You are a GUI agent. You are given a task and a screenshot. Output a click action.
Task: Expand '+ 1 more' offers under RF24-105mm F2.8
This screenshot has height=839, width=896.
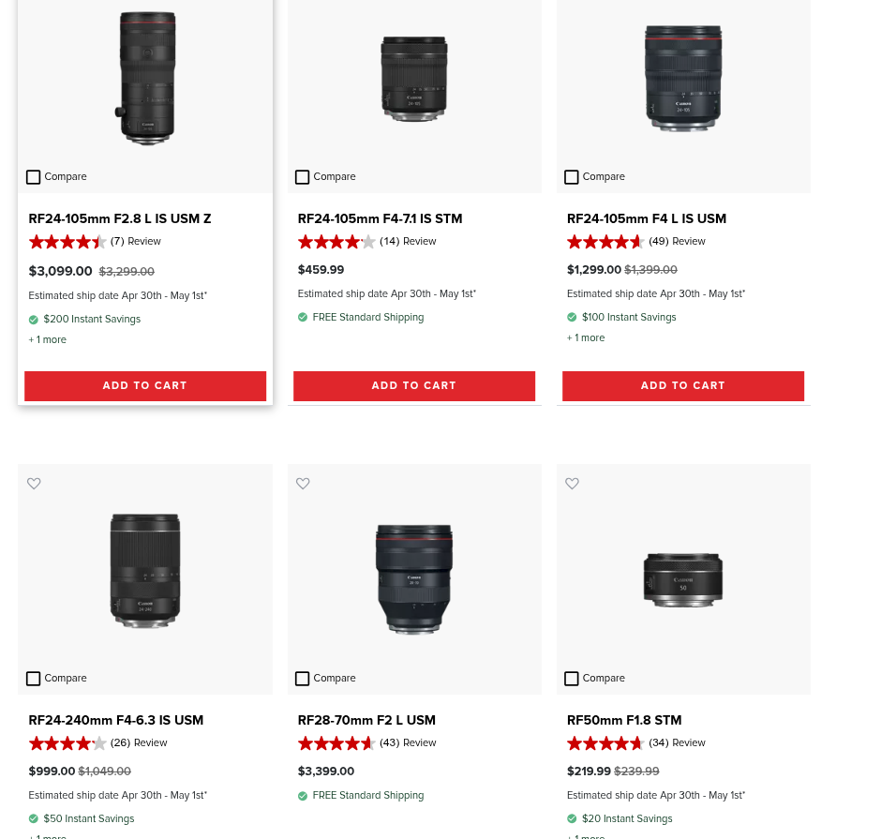pos(48,339)
